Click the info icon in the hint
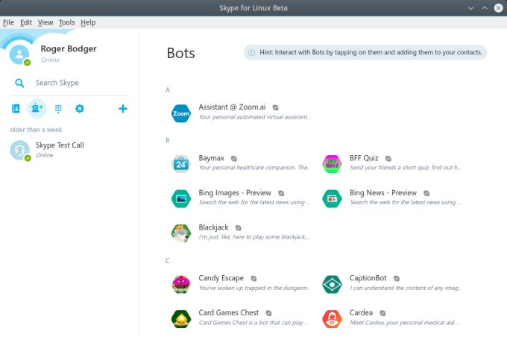This screenshot has height=337, width=507. (x=251, y=53)
